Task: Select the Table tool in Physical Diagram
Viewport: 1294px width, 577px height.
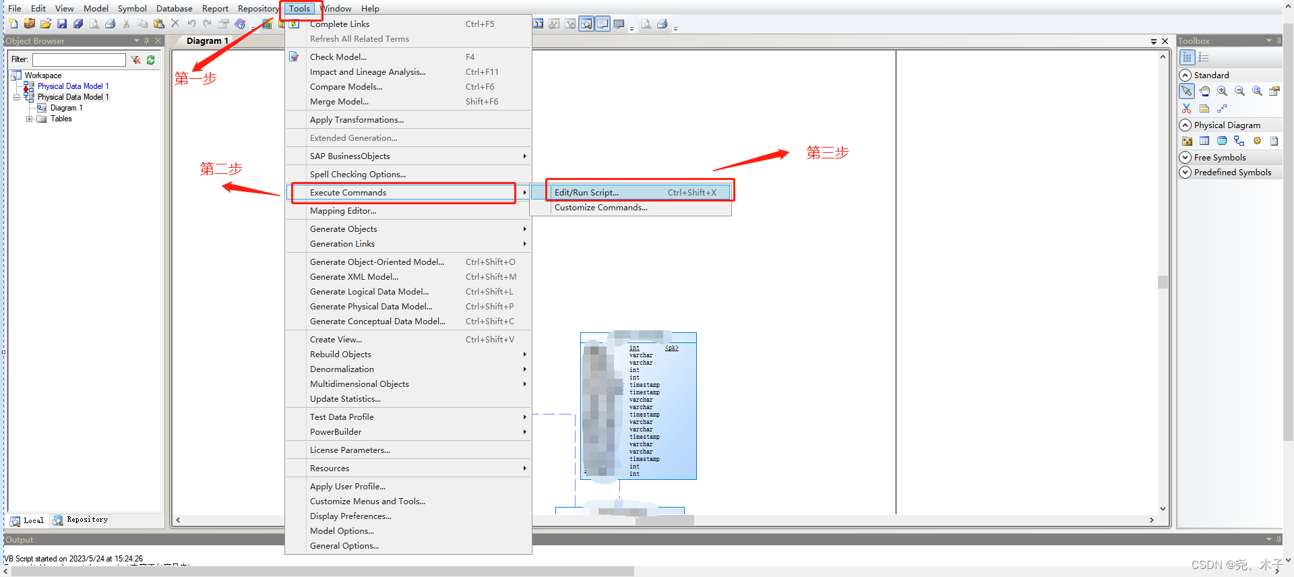Action: click(x=1204, y=141)
